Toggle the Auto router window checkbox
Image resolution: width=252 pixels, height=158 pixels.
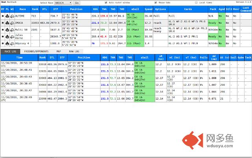pyautogui.click(x=106, y=3)
